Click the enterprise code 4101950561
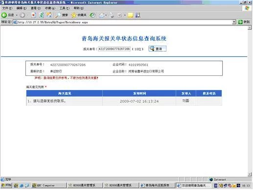The width and height of the screenshot is (253, 190). [x=138, y=65]
